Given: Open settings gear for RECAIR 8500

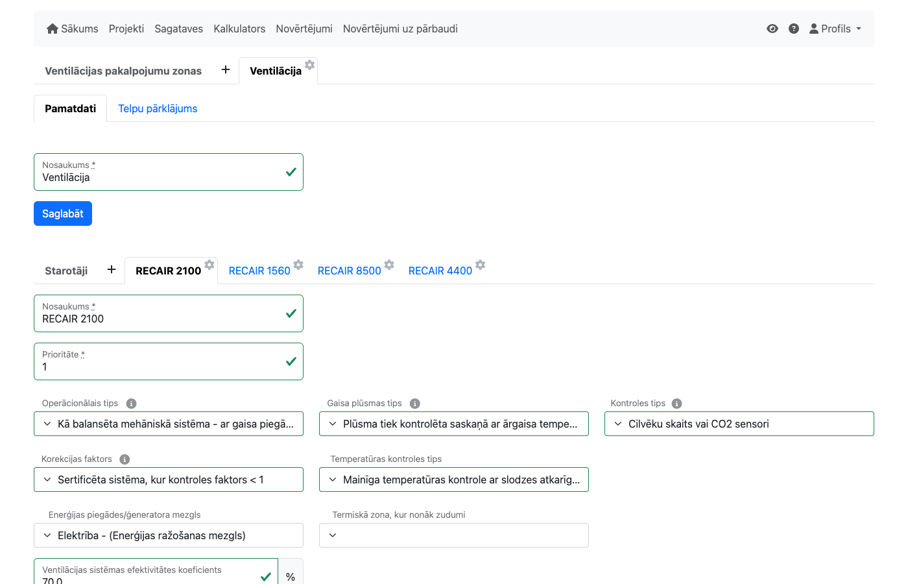Looking at the screenshot, I should click(389, 265).
